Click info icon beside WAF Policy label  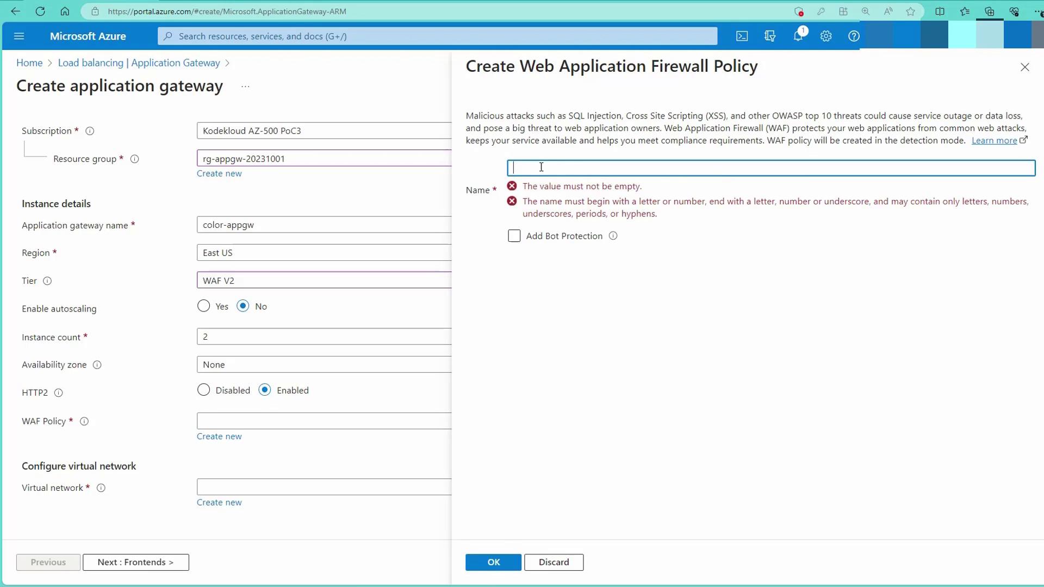[x=84, y=421]
